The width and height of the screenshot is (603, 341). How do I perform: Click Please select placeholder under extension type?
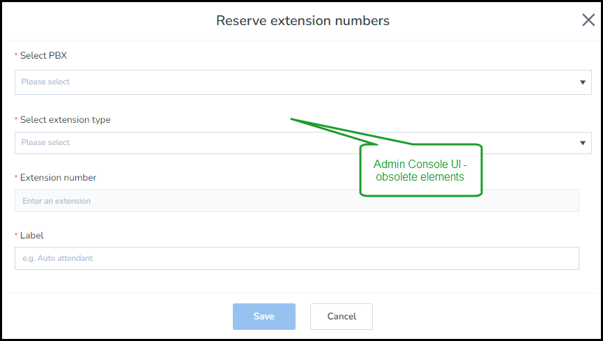(x=45, y=142)
